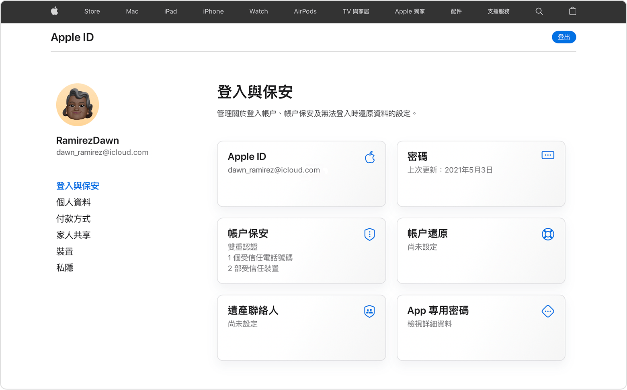
Task: Open the Store menu item
Action: [92, 11]
